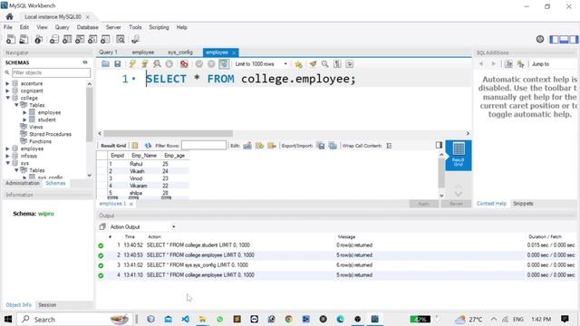Toggle word wrap in the SQL editor
The width and height of the screenshot is (580, 326).
pyautogui.click(x=350, y=64)
